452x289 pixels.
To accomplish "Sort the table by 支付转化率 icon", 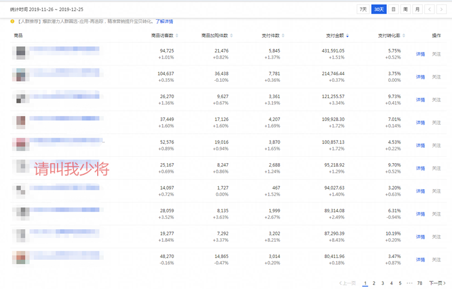I will tap(403, 36).
